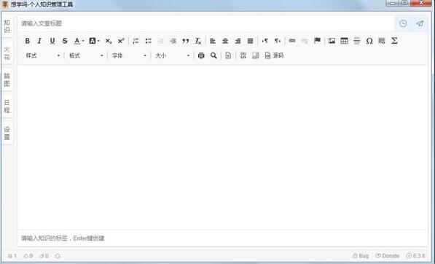
Task: Toggle Underline text formatting
Action: 52,41
